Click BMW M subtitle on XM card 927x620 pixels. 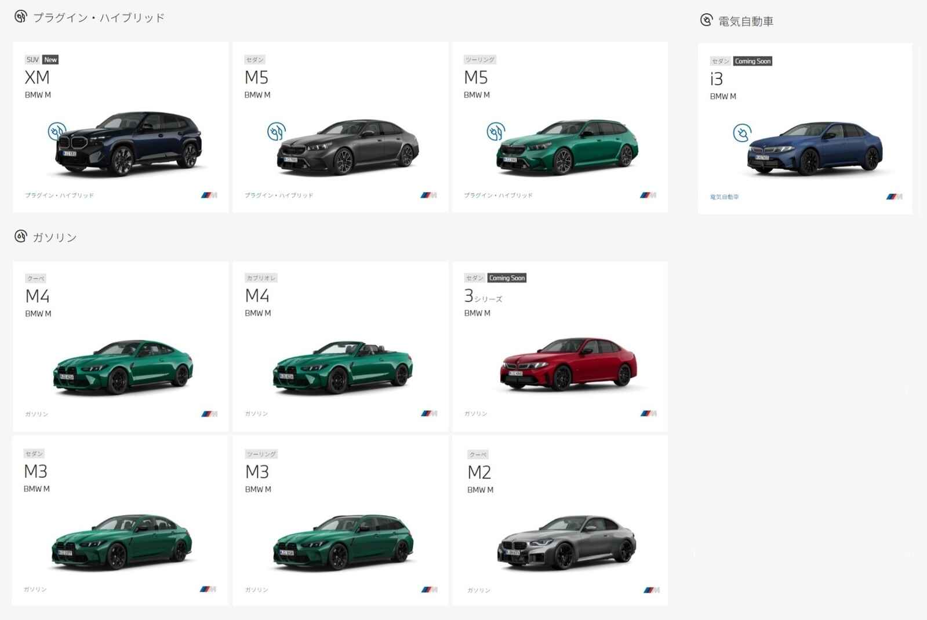(38, 95)
